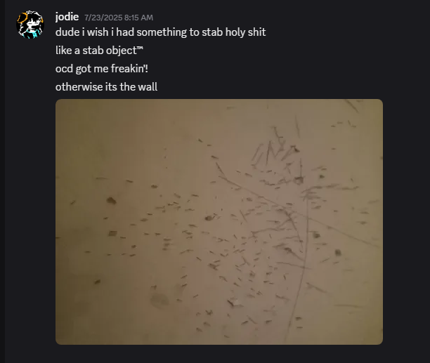
Task: Click the faint round smudge in the photo
Action: [x=160, y=300]
